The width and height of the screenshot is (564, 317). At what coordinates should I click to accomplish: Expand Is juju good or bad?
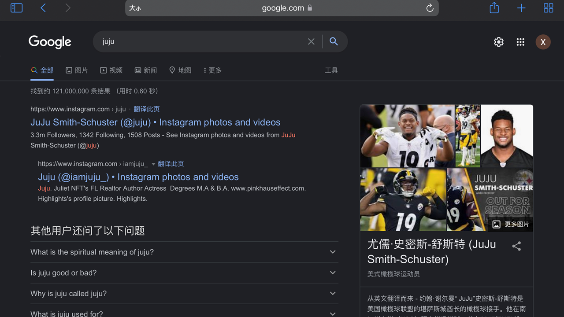184,273
